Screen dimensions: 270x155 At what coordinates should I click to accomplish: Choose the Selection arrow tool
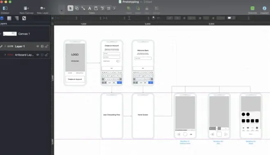click(x=70, y=8)
